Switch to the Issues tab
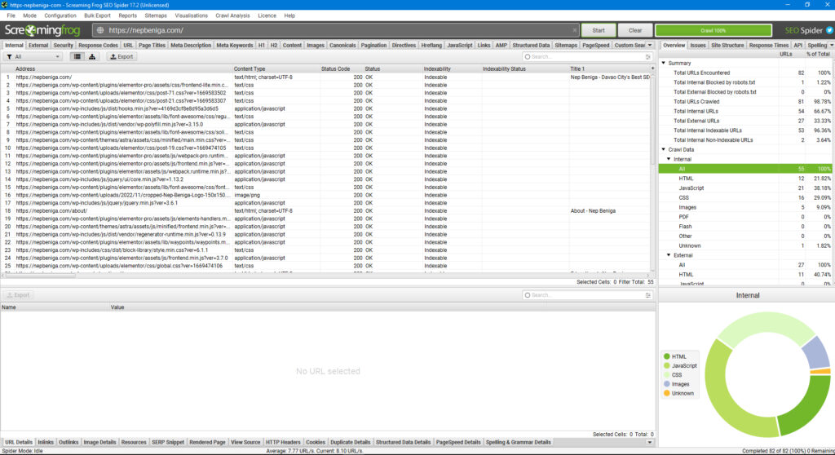The height and width of the screenshot is (455, 835). coord(698,46)
